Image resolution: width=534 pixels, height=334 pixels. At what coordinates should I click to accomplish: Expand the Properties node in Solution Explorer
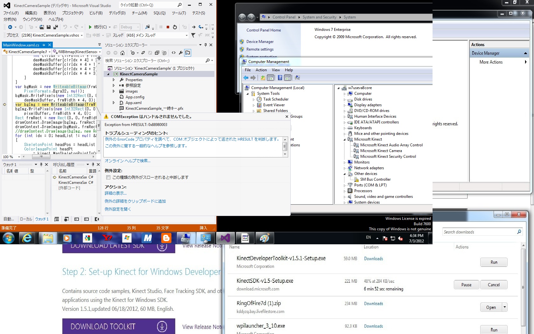click(x=114, y=80)
